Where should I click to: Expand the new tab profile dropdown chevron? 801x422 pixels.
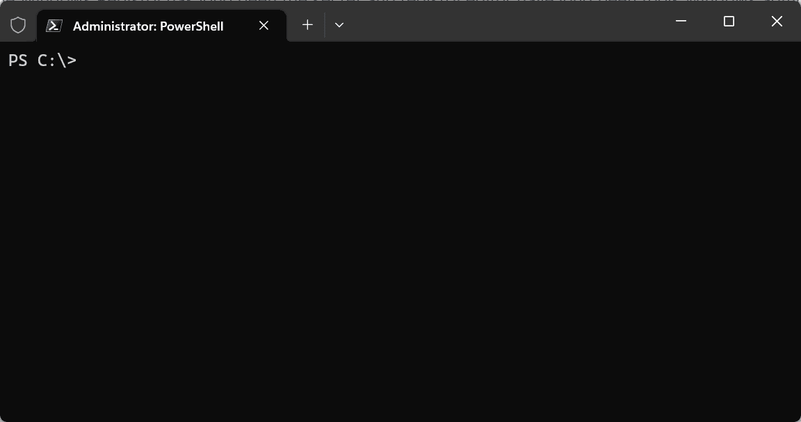339,25
